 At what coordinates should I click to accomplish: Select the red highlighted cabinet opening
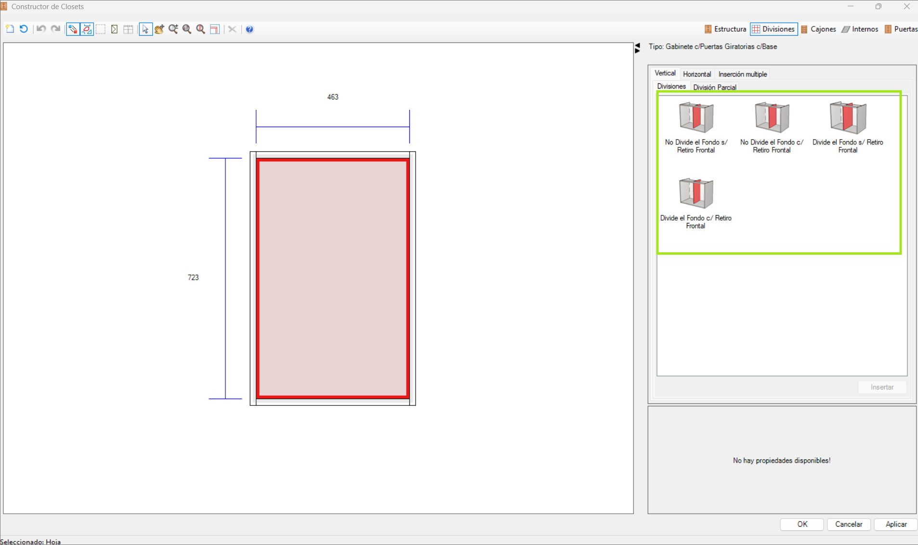[x=333, y=278]
